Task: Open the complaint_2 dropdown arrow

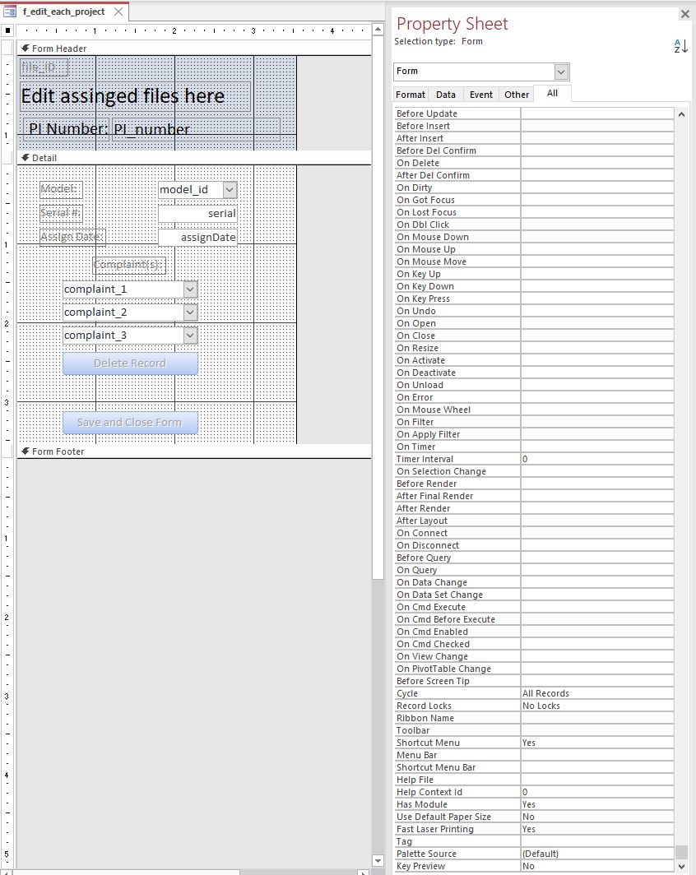Action: click(190, 312)
